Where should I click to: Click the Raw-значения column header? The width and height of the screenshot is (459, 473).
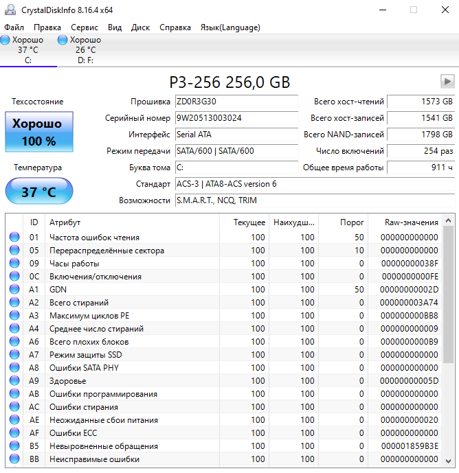405,222
